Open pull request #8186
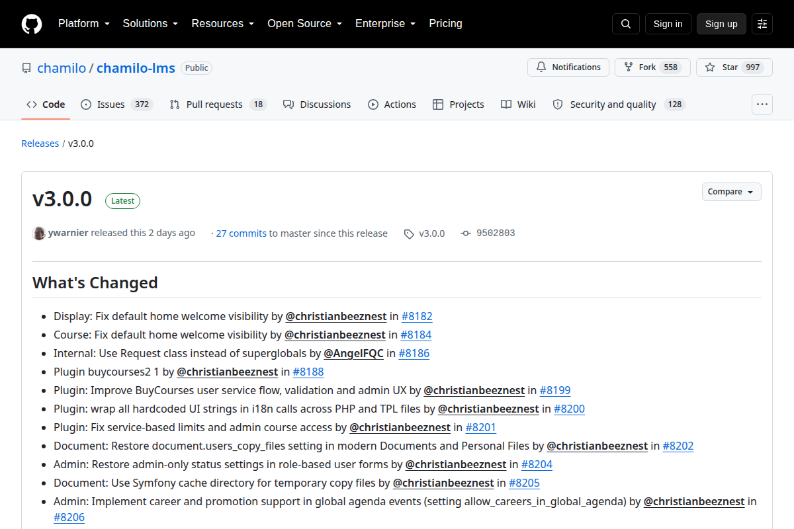 tap(414, 353)
